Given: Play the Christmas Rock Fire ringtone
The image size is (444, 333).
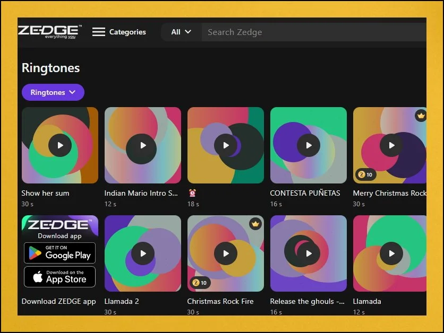Looking at the screenshot, I should tap(226, 253).
